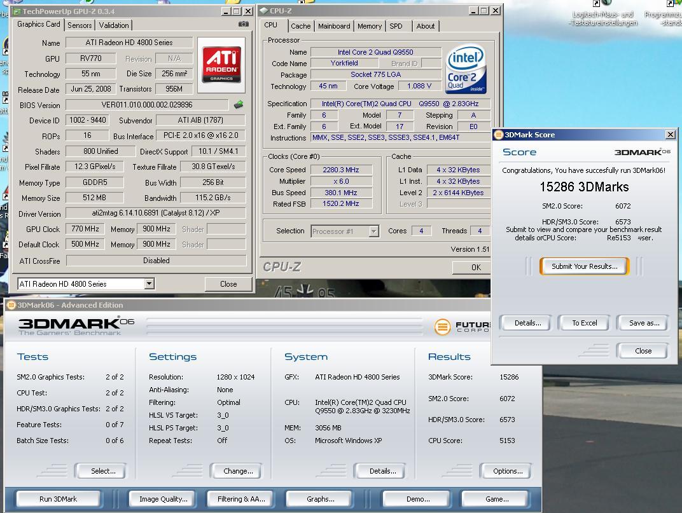Click the Core Voltage 1.088 V value

tap(419, 86)
